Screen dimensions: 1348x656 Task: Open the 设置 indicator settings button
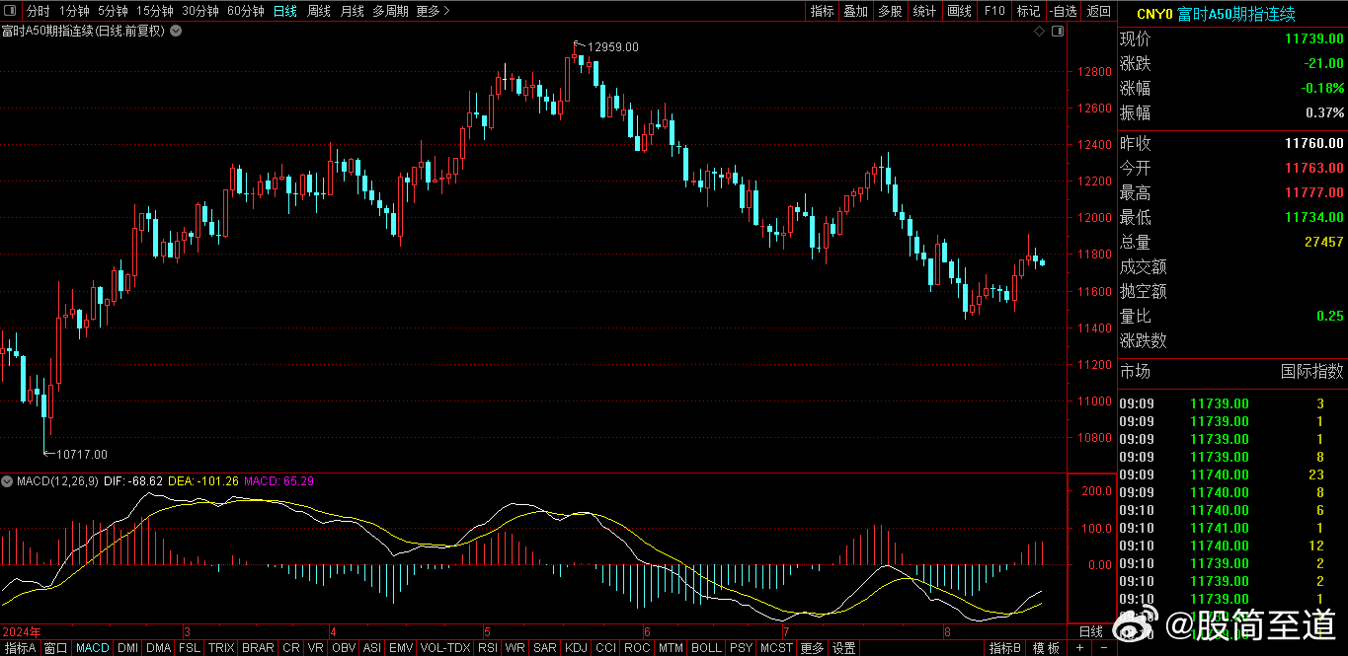843,648
